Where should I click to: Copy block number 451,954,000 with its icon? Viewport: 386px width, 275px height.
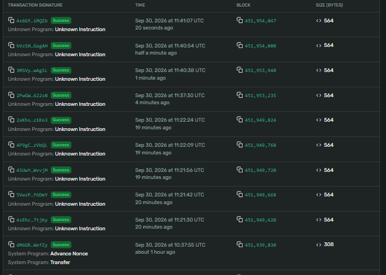pos(239,45)
